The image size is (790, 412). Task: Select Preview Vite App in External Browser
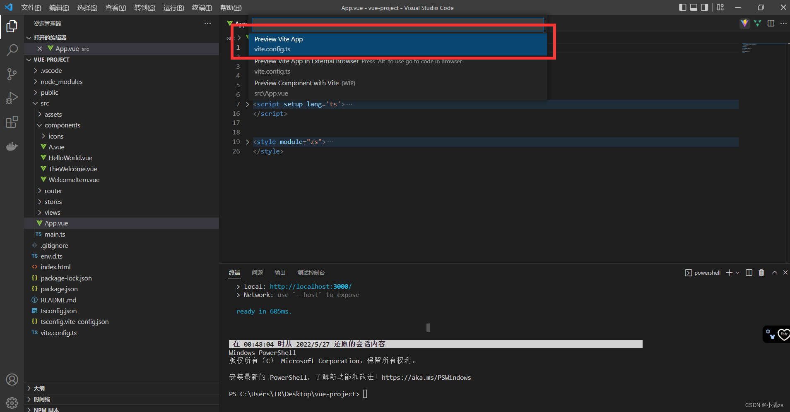[398, 66]
